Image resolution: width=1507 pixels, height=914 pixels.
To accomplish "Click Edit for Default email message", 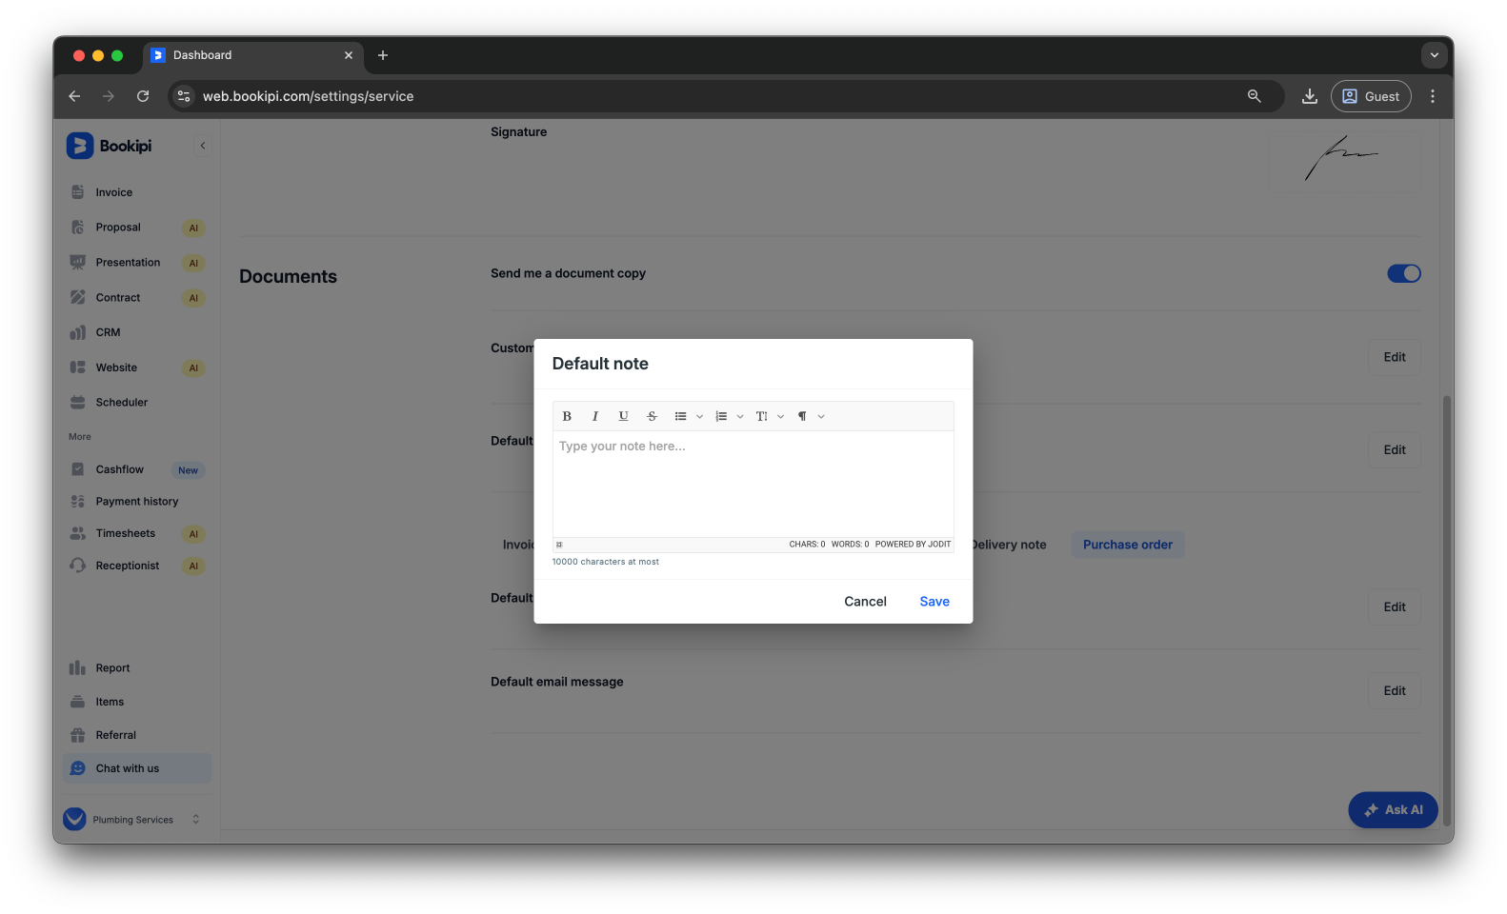I will (1395, 691).
